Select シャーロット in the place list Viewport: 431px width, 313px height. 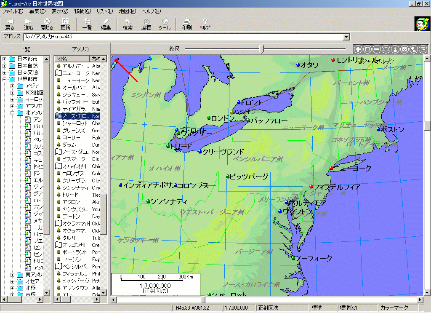pyautogui.click(x=78, y=123)
